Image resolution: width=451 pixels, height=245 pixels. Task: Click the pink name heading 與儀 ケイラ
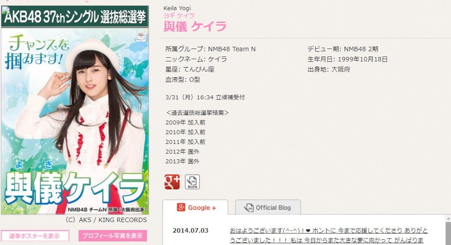click(x=195, y=26)
